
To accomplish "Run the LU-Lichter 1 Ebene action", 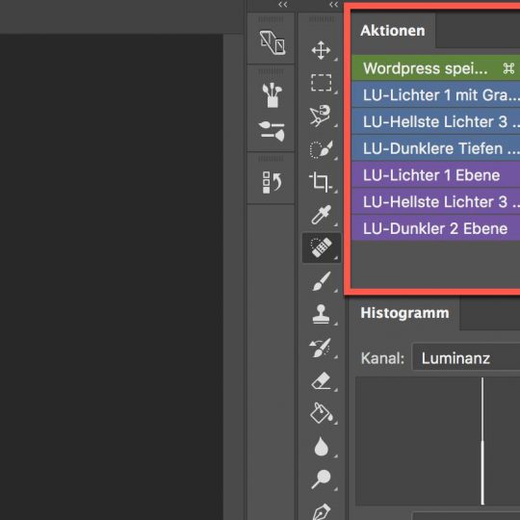I will pos(436,175).
